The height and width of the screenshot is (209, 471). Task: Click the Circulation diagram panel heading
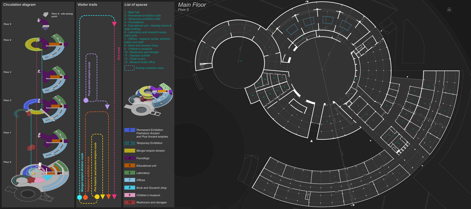pos(19,5)
